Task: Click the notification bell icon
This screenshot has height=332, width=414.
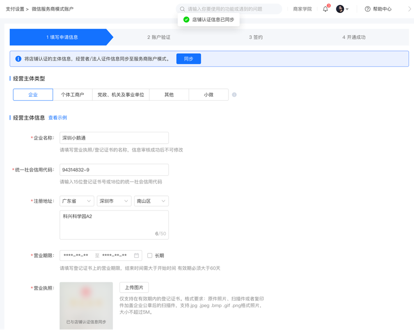Action: pyautogui.click(x=325, y=9)
